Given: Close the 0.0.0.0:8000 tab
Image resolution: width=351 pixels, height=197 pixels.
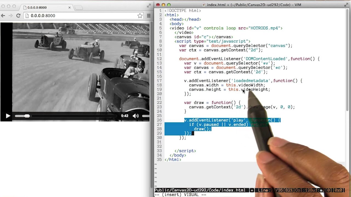Looking at the screenshot, I should (69, 7).
